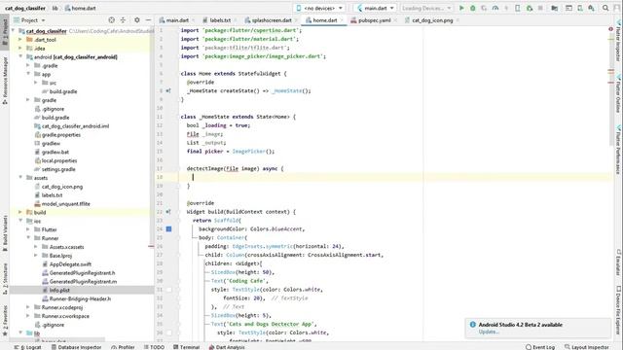This screenshot has width=623, height=350.
Task: Click the collapse all icon in Project panel
Action: point(123,19)
